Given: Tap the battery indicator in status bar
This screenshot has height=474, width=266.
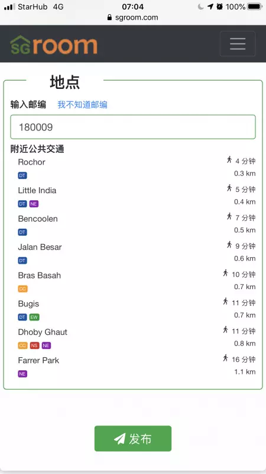Looking at the screenshot, I should 255,7.
